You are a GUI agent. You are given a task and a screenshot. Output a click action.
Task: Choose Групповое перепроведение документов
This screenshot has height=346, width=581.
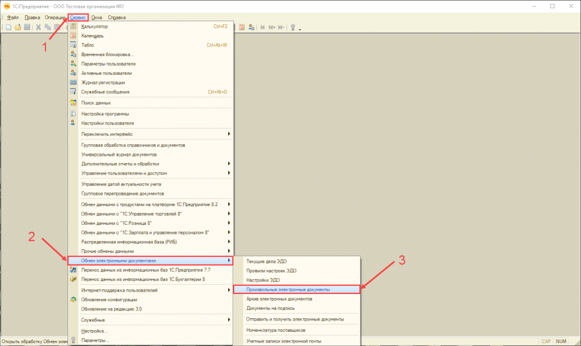(x=123, y=193)
